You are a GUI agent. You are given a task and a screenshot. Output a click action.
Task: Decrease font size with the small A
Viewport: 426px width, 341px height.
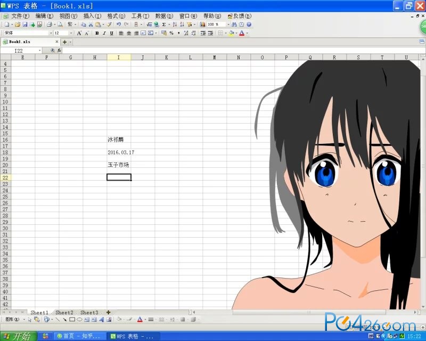87,33
